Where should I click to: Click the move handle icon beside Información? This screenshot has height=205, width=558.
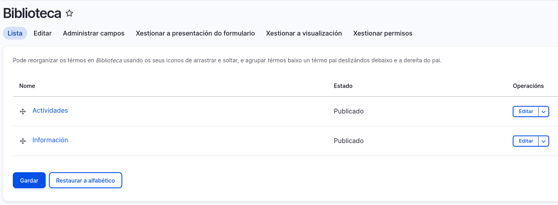point(23,141)
